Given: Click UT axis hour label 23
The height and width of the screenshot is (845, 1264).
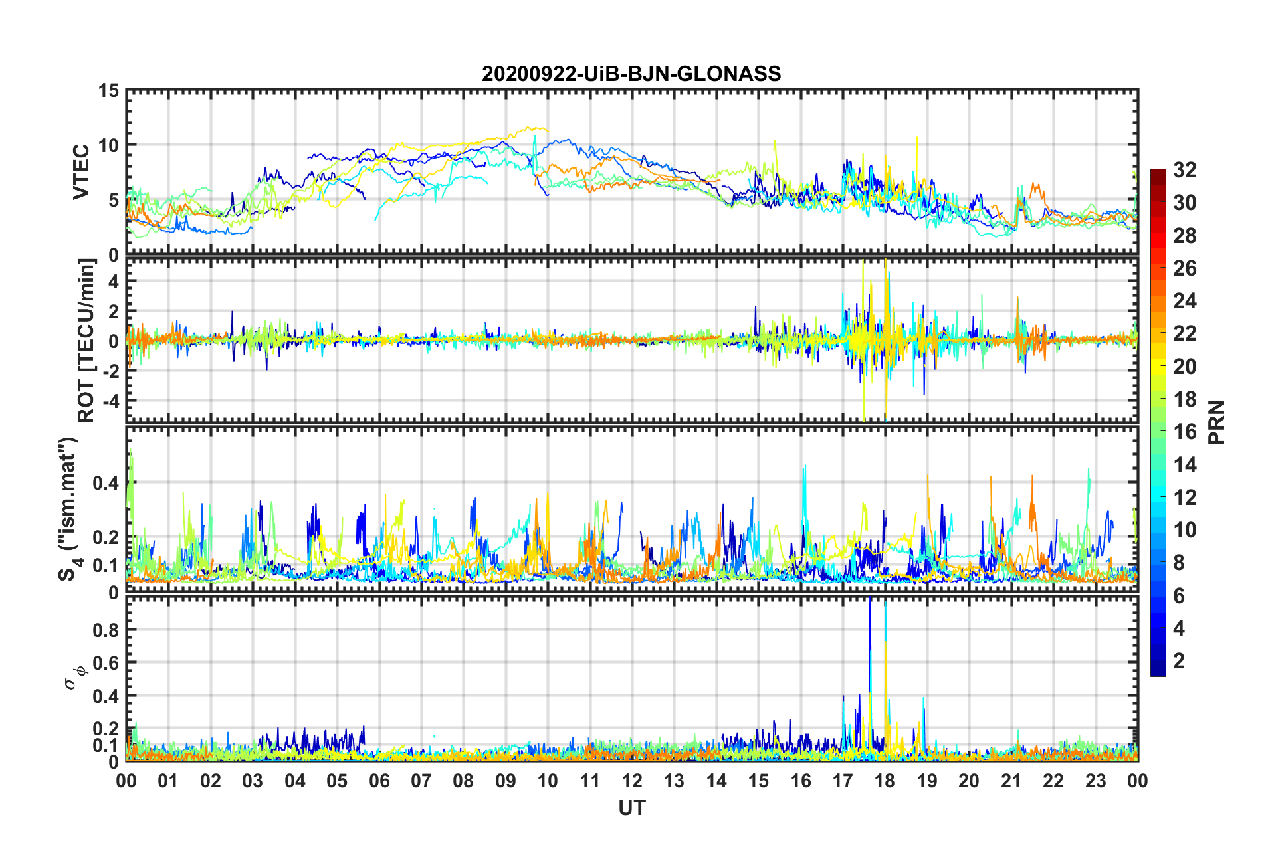Looking at the screenshot, I should [x=1096, y=781].
